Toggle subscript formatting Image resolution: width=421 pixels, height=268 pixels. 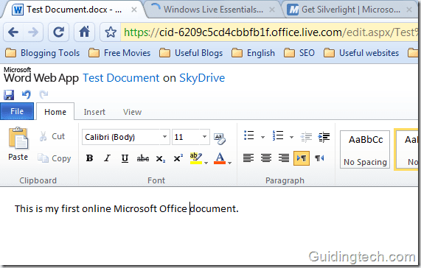pos(161,158)
